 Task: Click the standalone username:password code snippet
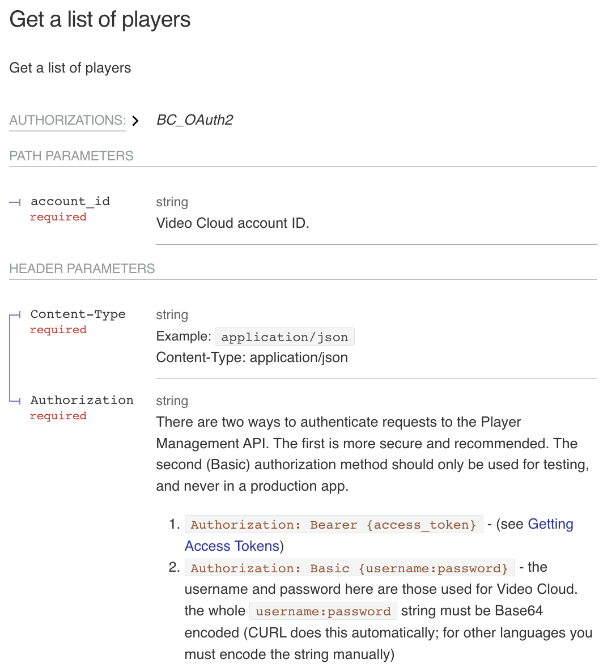pyautogui.click(x=323, y=611)
